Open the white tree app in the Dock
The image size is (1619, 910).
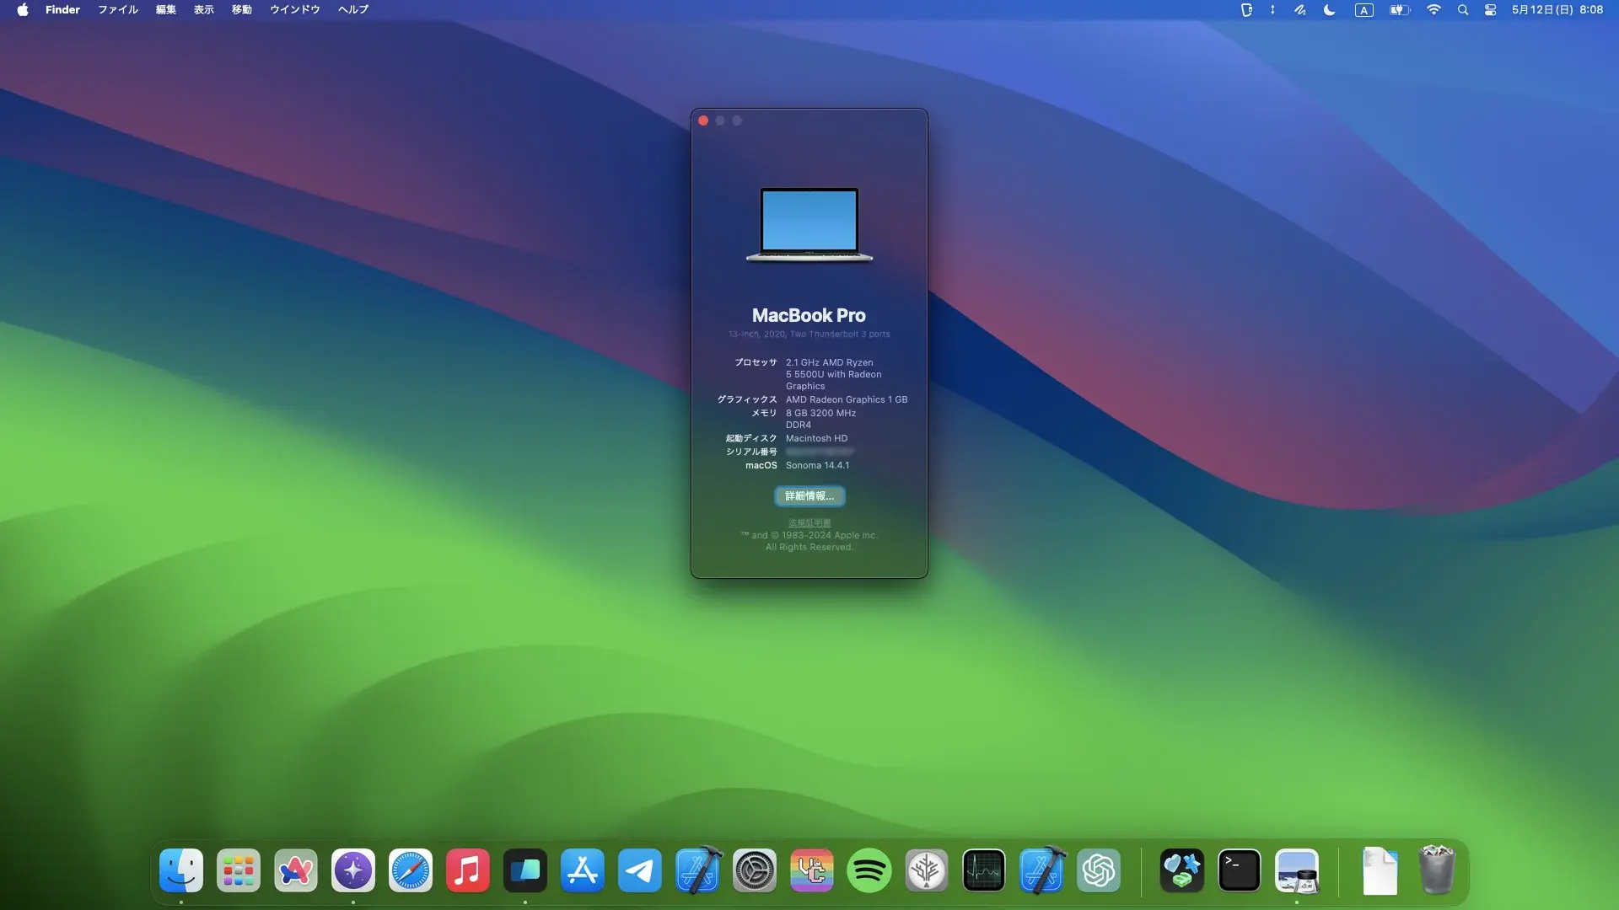pyautogui.click(x=927, y=870)
